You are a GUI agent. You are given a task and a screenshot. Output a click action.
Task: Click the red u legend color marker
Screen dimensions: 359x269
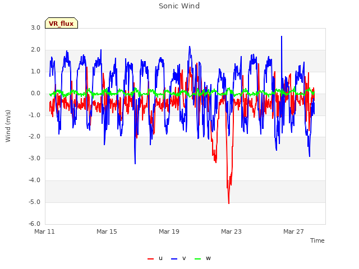[x=151, y=259]
